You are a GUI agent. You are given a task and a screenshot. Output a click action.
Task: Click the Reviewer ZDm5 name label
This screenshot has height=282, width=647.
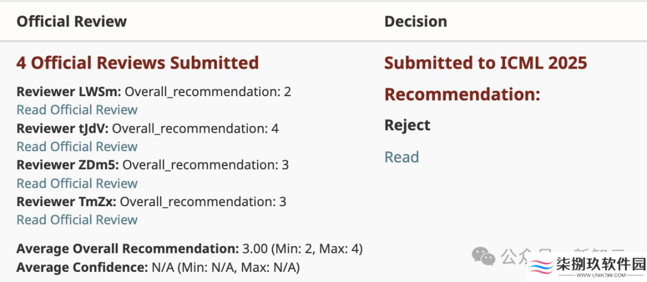click(x=68, y=165)
